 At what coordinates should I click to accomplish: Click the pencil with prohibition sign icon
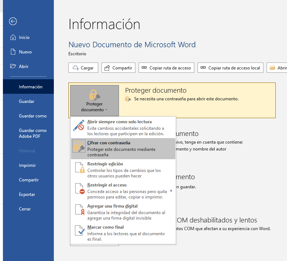(79, 125)
